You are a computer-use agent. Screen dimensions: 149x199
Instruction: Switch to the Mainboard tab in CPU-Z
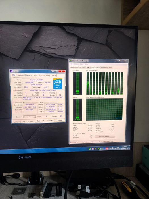point(21,75)
